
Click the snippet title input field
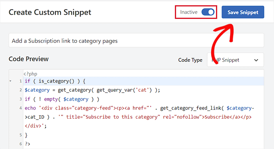tap(136, 40)
